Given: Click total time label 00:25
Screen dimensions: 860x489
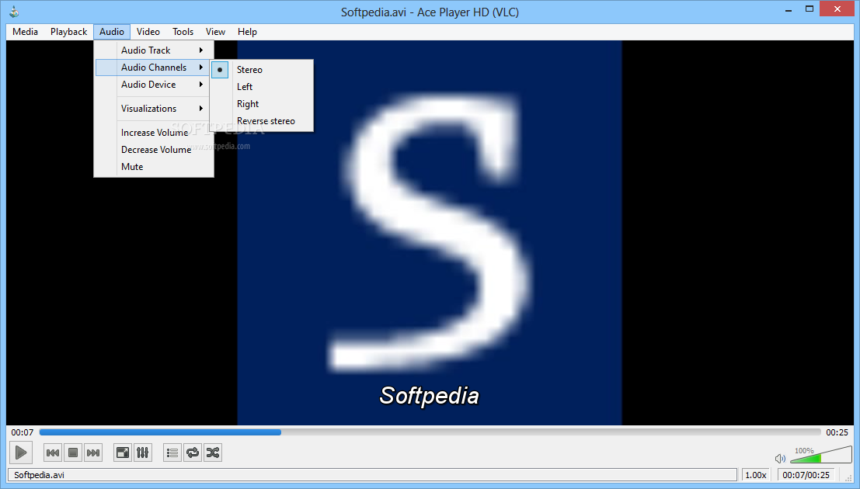Looking at the screenshot, I should 837,432.
